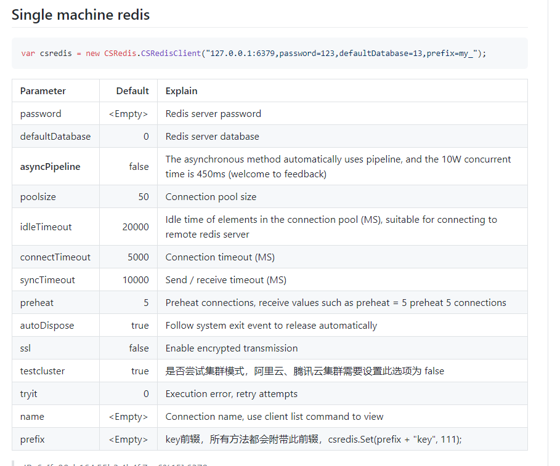Click the password parameter row
560x466 pixels.
click(41, 113)
